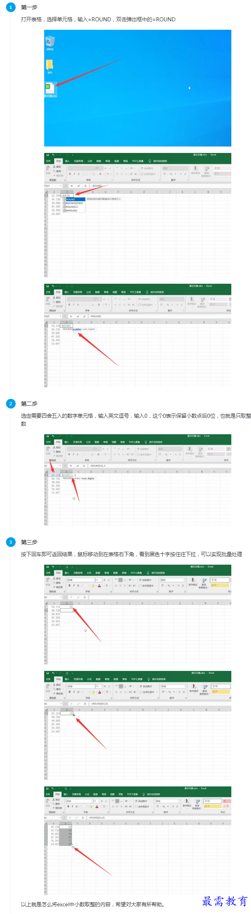This screenshot has height=914, width=251.
Task: Click the formula cancel X in step 2 screenshot
Action: coord(71,466)
